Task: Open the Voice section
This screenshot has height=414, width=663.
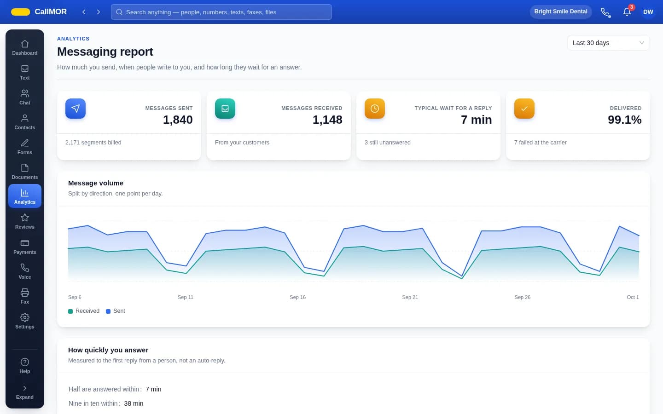Action: (25, 271)
